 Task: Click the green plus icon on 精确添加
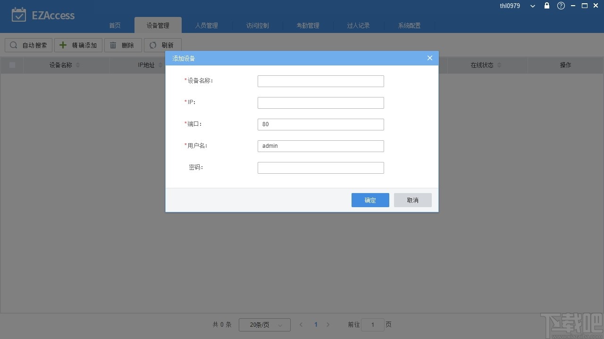[x=63, y=45]
